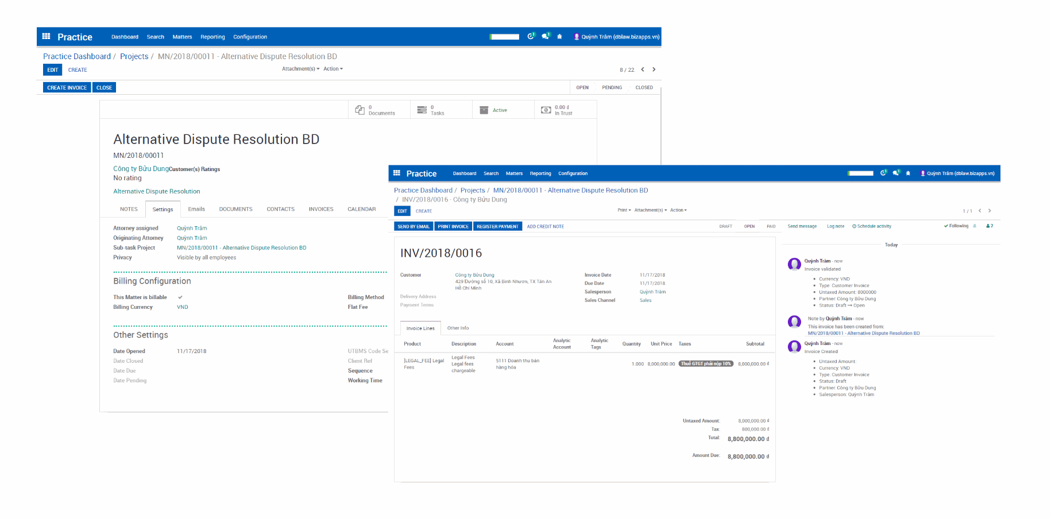The width and height of the screenshot is (1051, 519).
Task: Expand Attachment(s) dropdown in matter view
Action: tap(300, 69)
